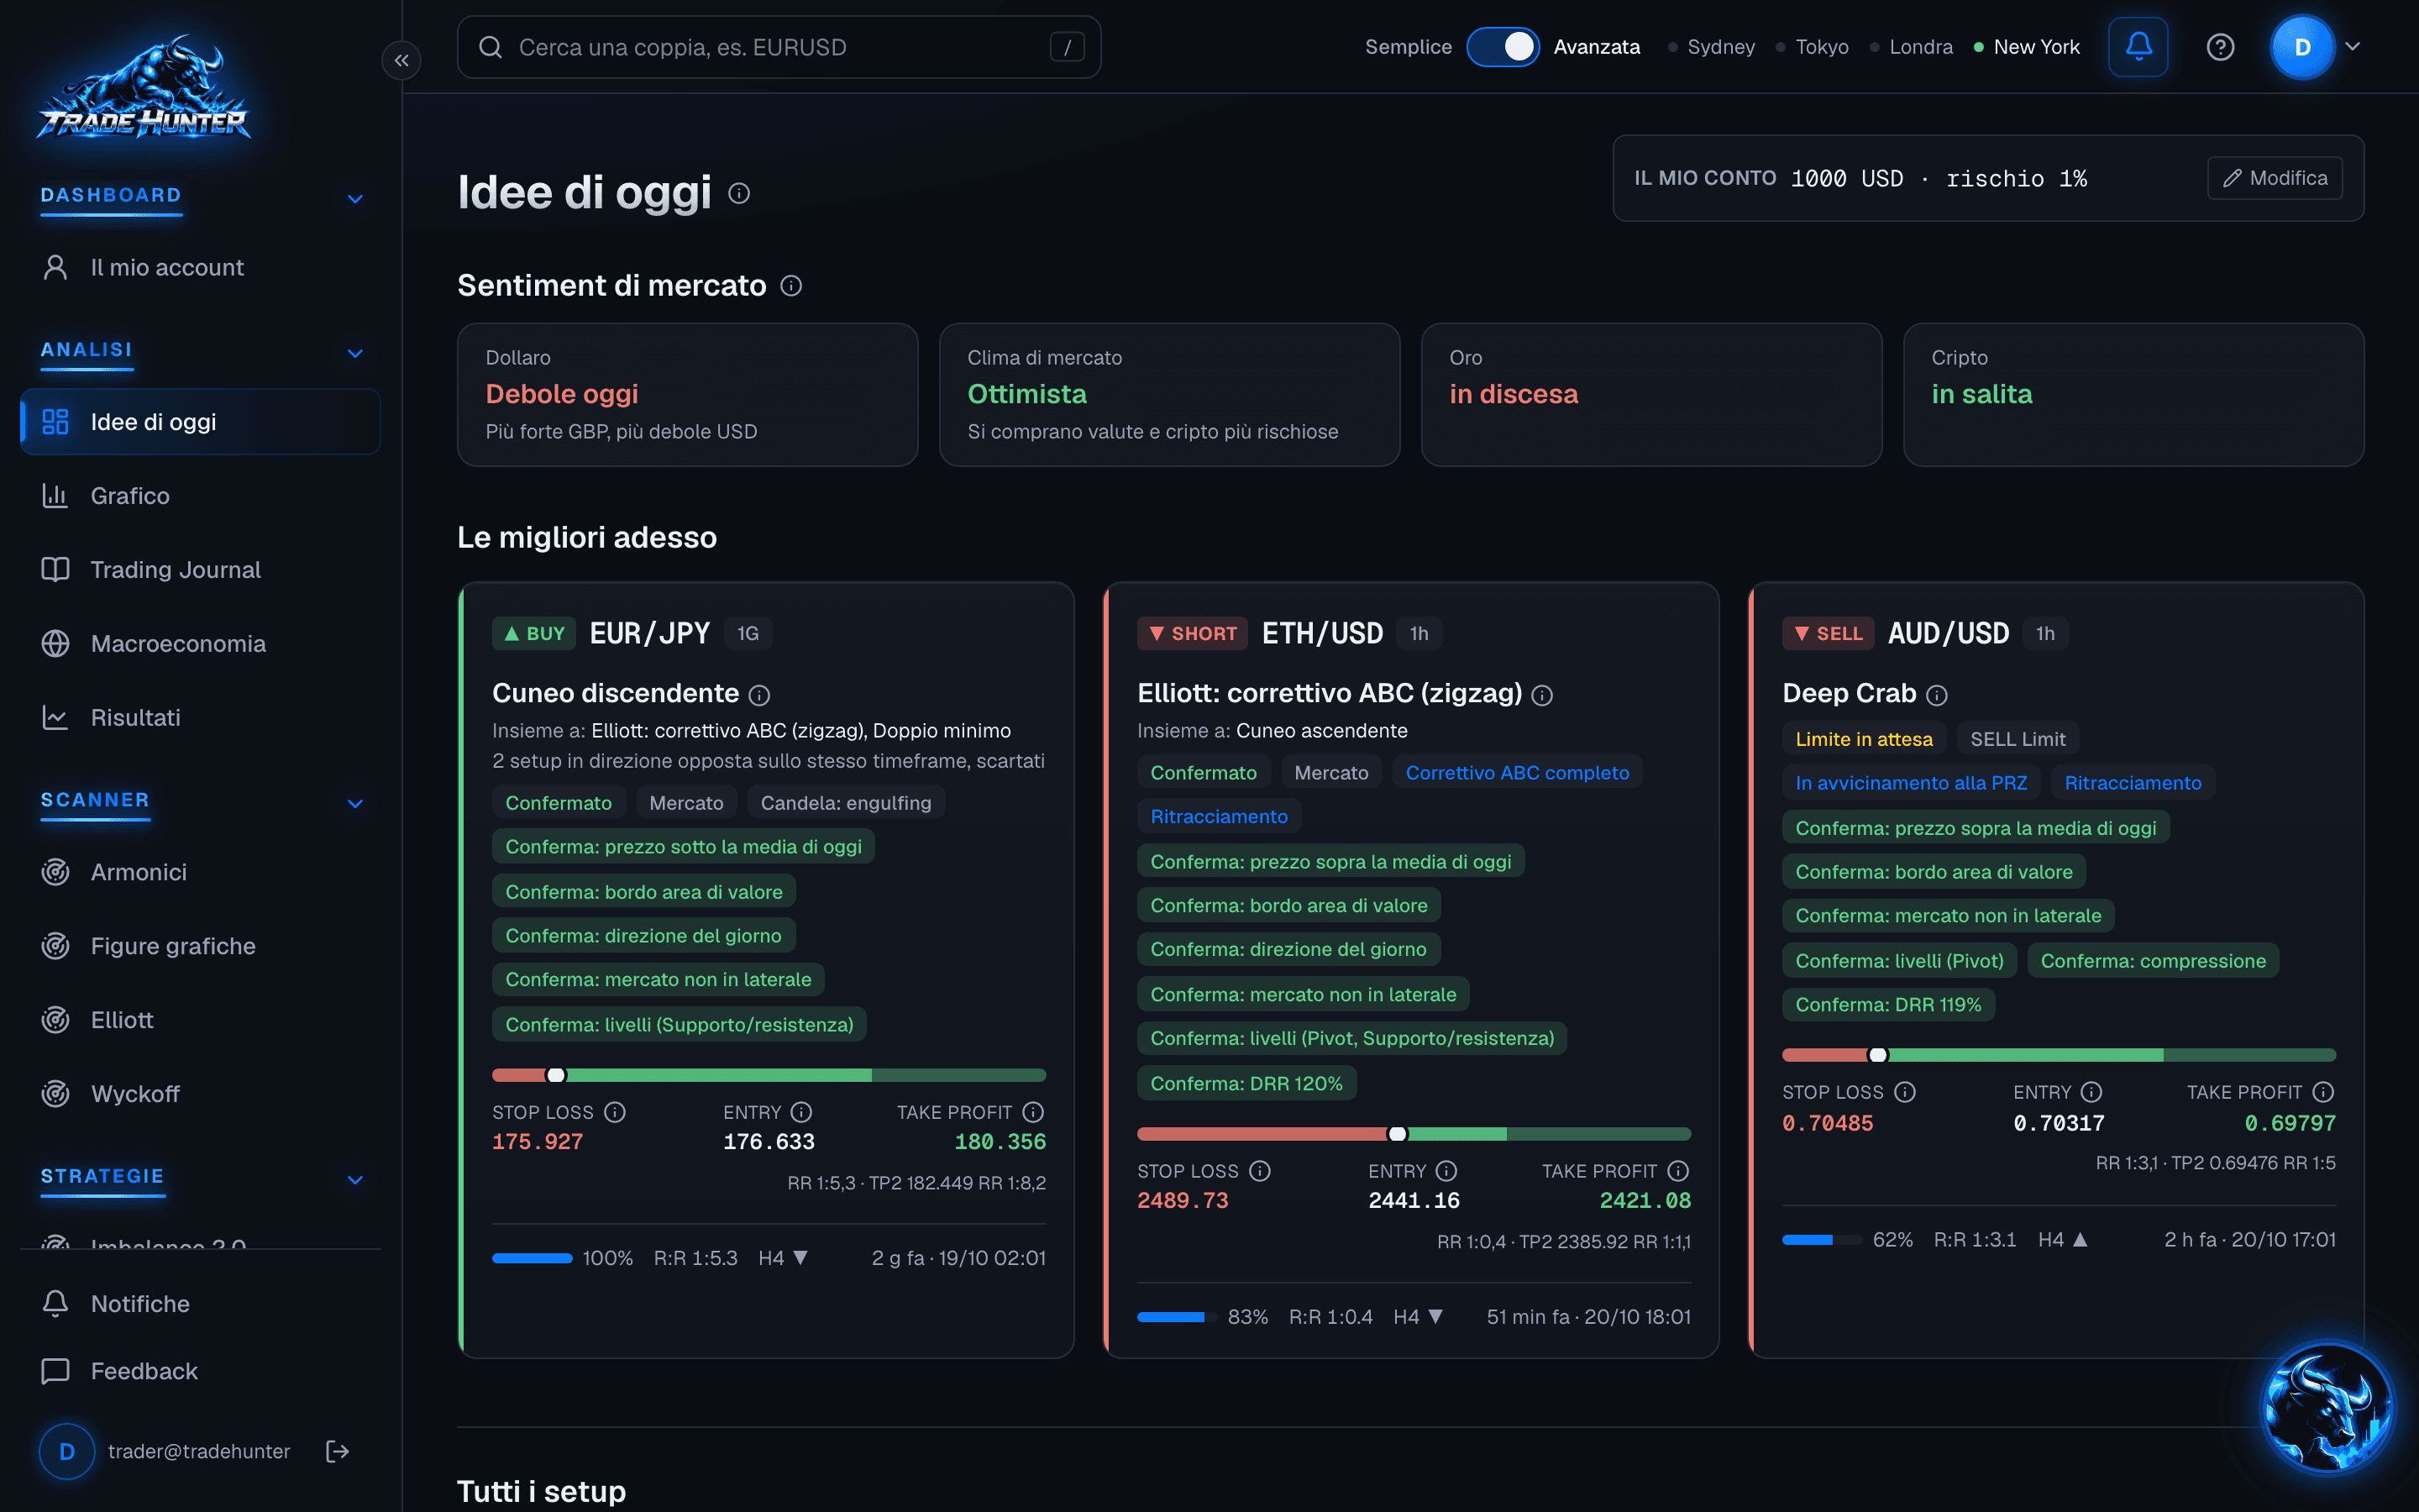Click the Limite in attesa tag
The width and height of the screenshot is (2419, 1512).
(x=1863, y=739)
